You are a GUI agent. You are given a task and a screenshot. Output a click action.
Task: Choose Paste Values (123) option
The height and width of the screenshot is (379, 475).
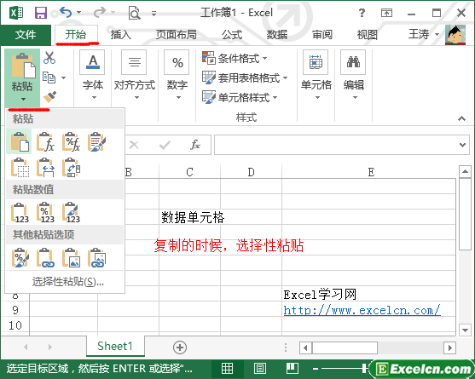click(x=20, y=213)
